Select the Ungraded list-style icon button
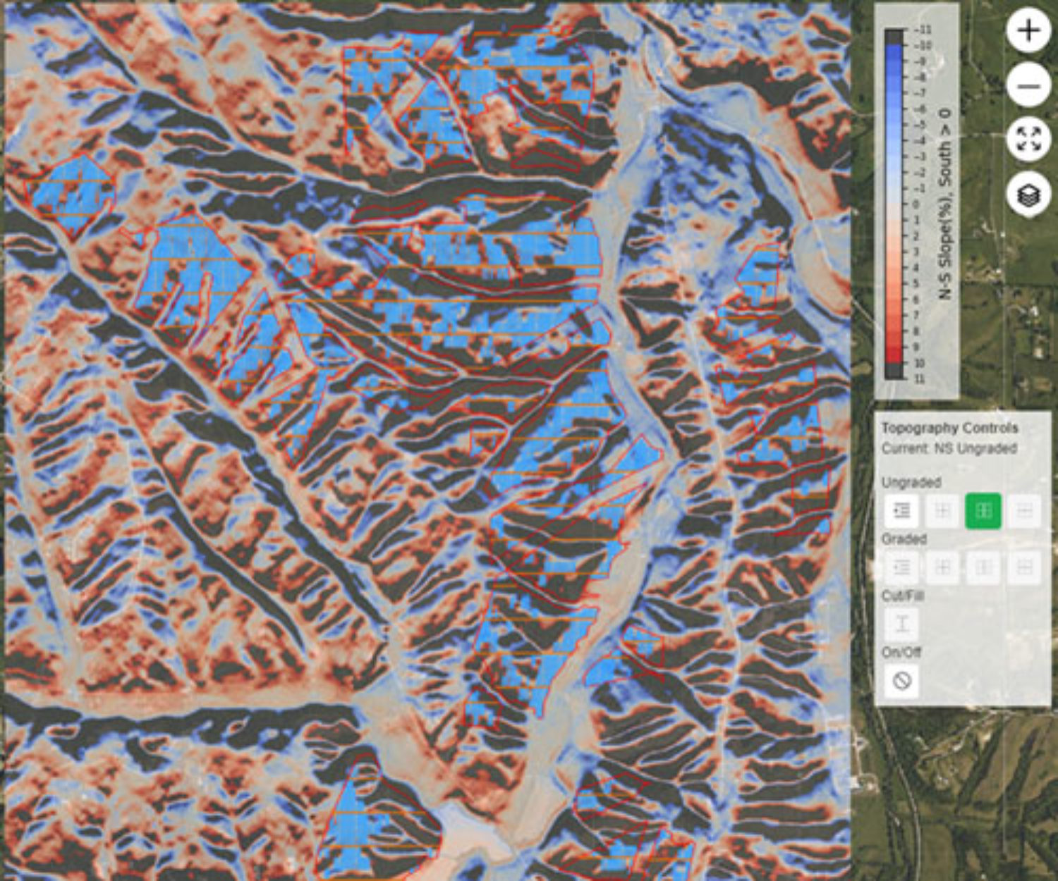 [x=901, y=510]
